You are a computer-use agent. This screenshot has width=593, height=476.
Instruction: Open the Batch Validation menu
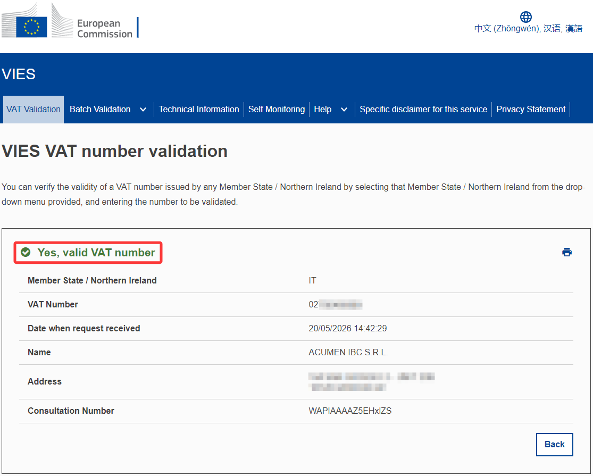(100, 109)
